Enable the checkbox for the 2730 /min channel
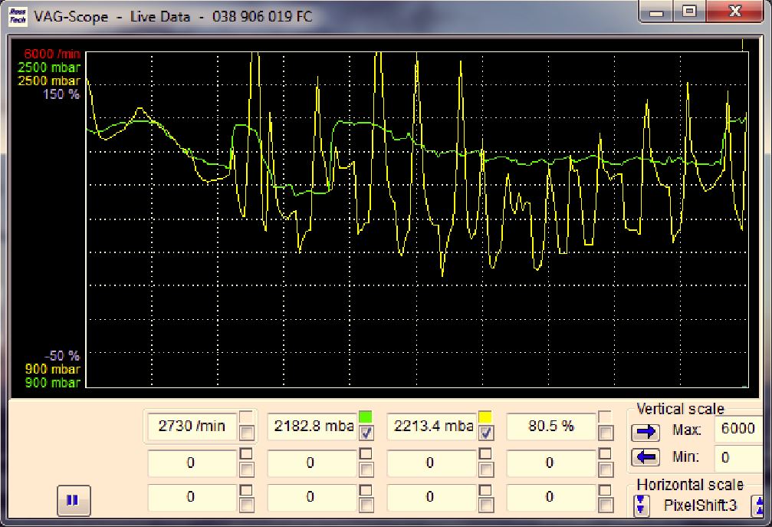This screenshot has width=772, height=527. [x=247, y=433]
